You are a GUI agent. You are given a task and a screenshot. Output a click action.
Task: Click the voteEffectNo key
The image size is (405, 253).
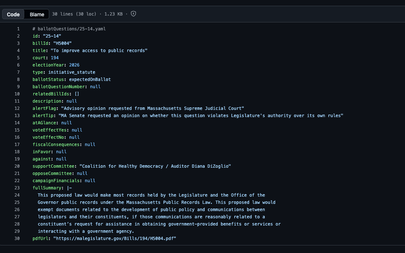[48, 137]
